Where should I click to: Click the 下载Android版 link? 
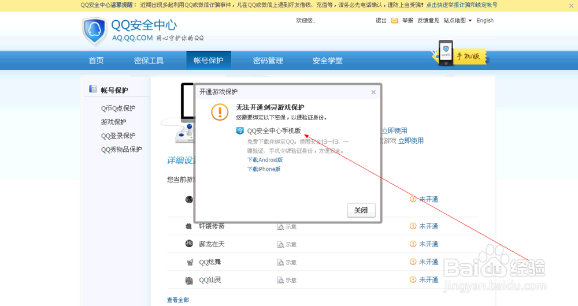[265, 160]
